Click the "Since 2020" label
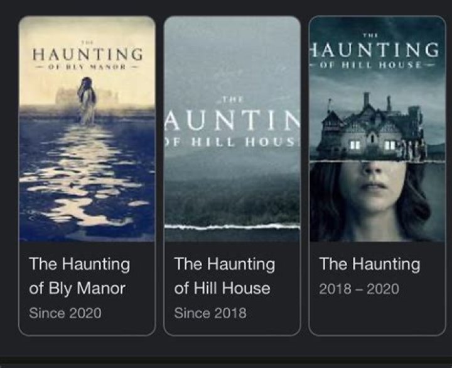The width and height of the screenshot is (452, 368). click(x=65, y=313)
